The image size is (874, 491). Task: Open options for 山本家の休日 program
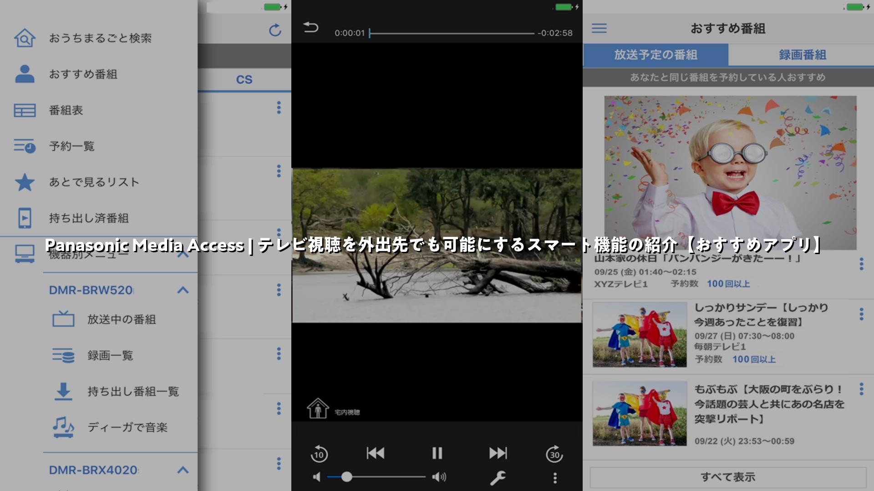pos(861,264)
